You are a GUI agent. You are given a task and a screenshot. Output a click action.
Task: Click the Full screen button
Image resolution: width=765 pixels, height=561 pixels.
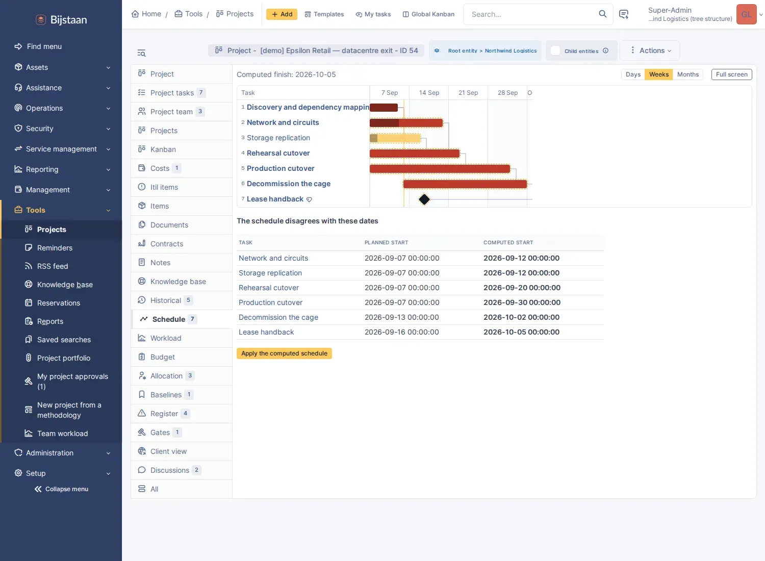[731, 74]
